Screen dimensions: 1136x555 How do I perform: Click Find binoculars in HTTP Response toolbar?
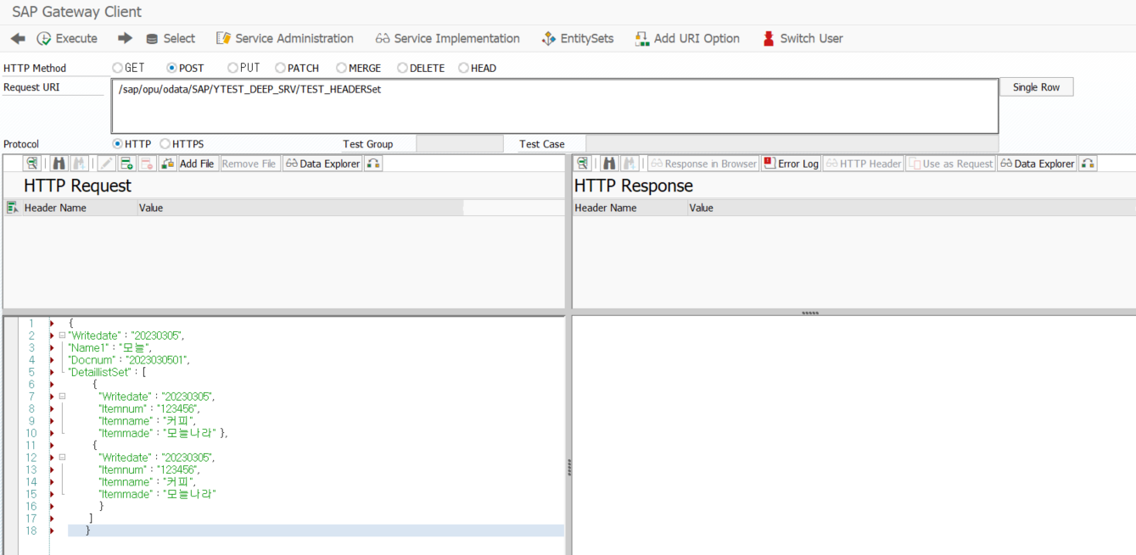(x=609, y=164)
